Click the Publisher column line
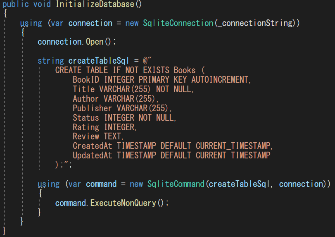 coord(122,108)
